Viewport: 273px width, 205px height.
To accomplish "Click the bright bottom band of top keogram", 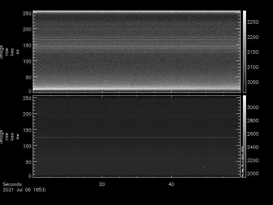I will tap(136, 89).
